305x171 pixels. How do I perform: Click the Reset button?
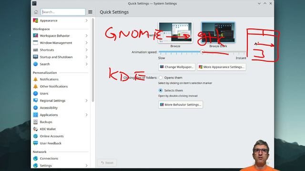[107, 162]
